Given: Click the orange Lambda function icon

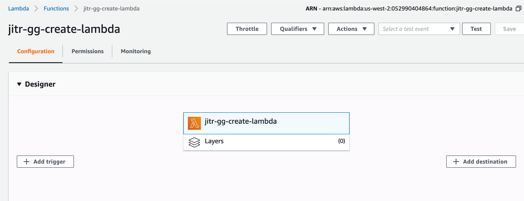Looking at the screenshot, I should [x=194, y=123].
